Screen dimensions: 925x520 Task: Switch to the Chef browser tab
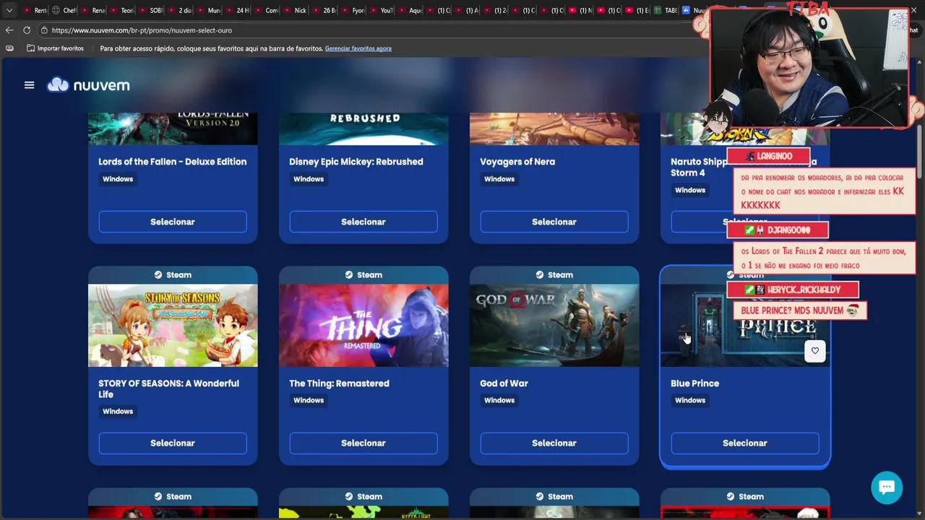pos(64,10)
